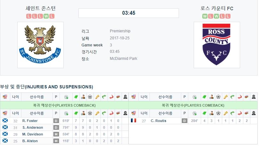Click the red substitution arrow icon above R. Foster's row
The height and width of the screenshot is (146, 259).
coord(111,113)
